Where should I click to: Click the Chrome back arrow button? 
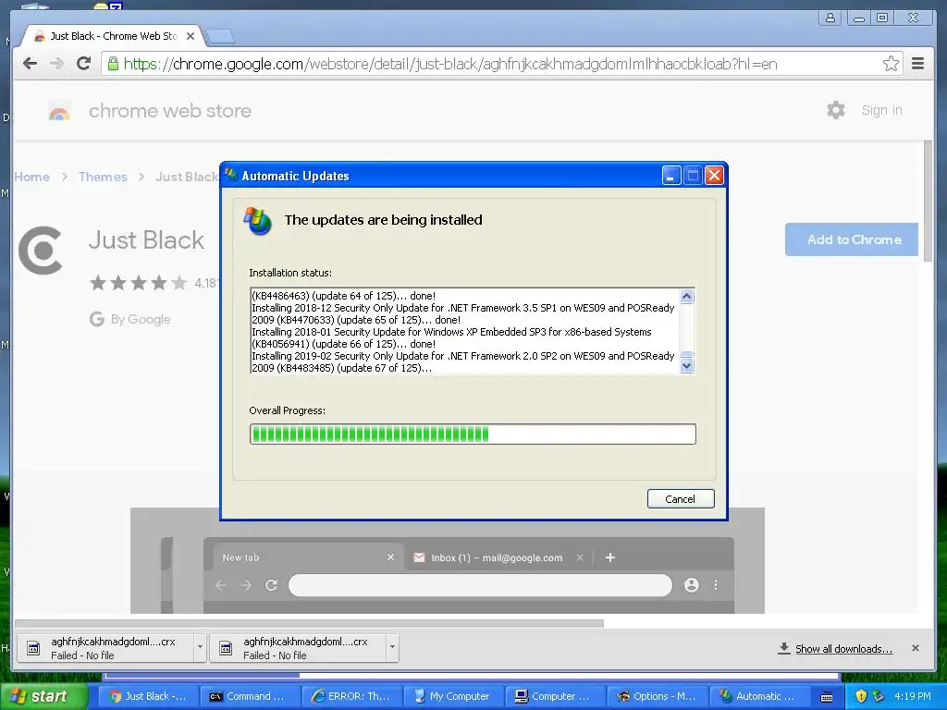coord(30,64)
